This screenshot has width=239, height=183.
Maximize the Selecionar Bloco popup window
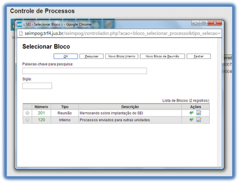coord(204,24)
